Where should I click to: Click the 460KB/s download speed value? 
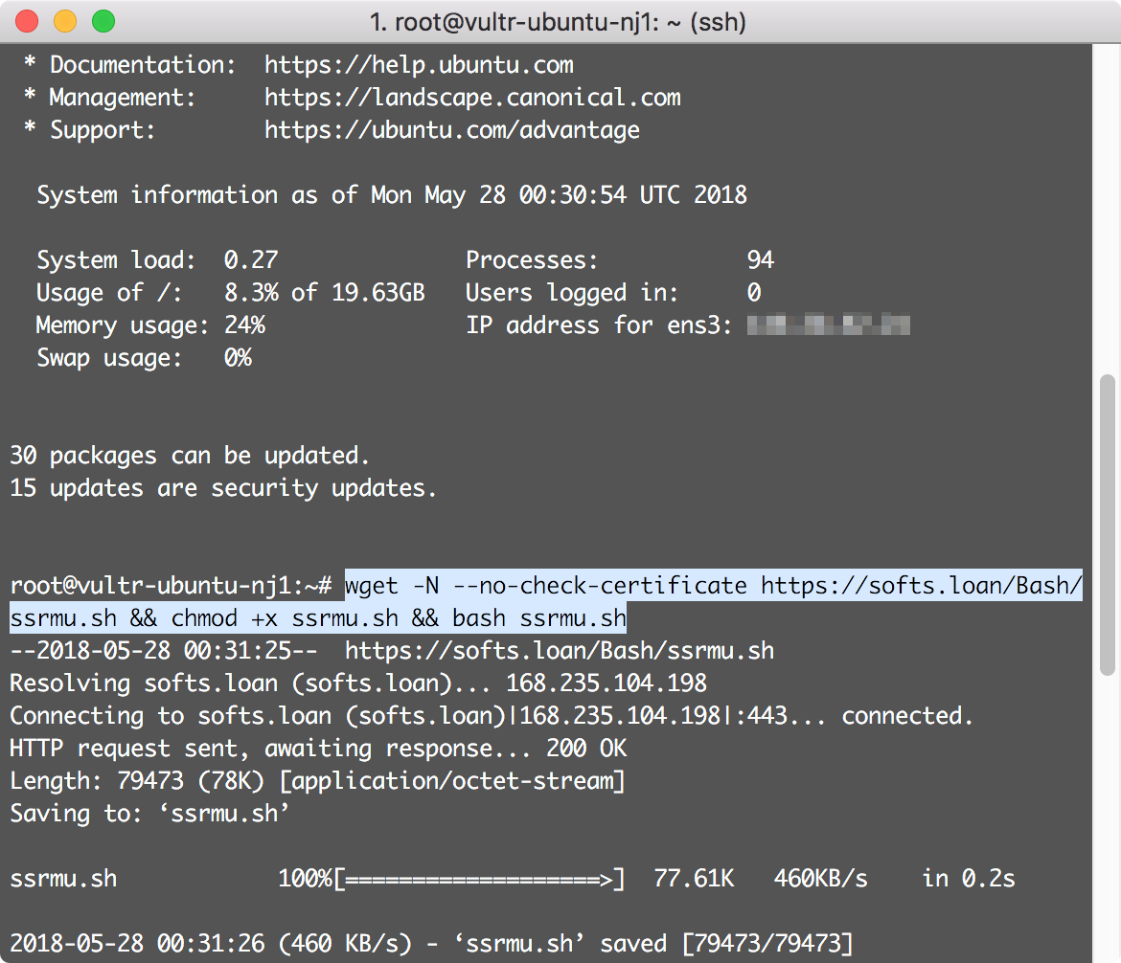coord(821,879)
